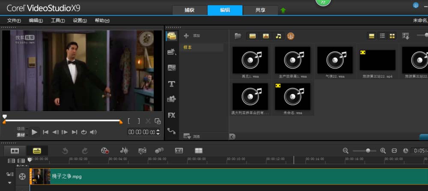The image size is (428, 191).
Task: Set the mark-in bracket
Action: click(129, 121)
